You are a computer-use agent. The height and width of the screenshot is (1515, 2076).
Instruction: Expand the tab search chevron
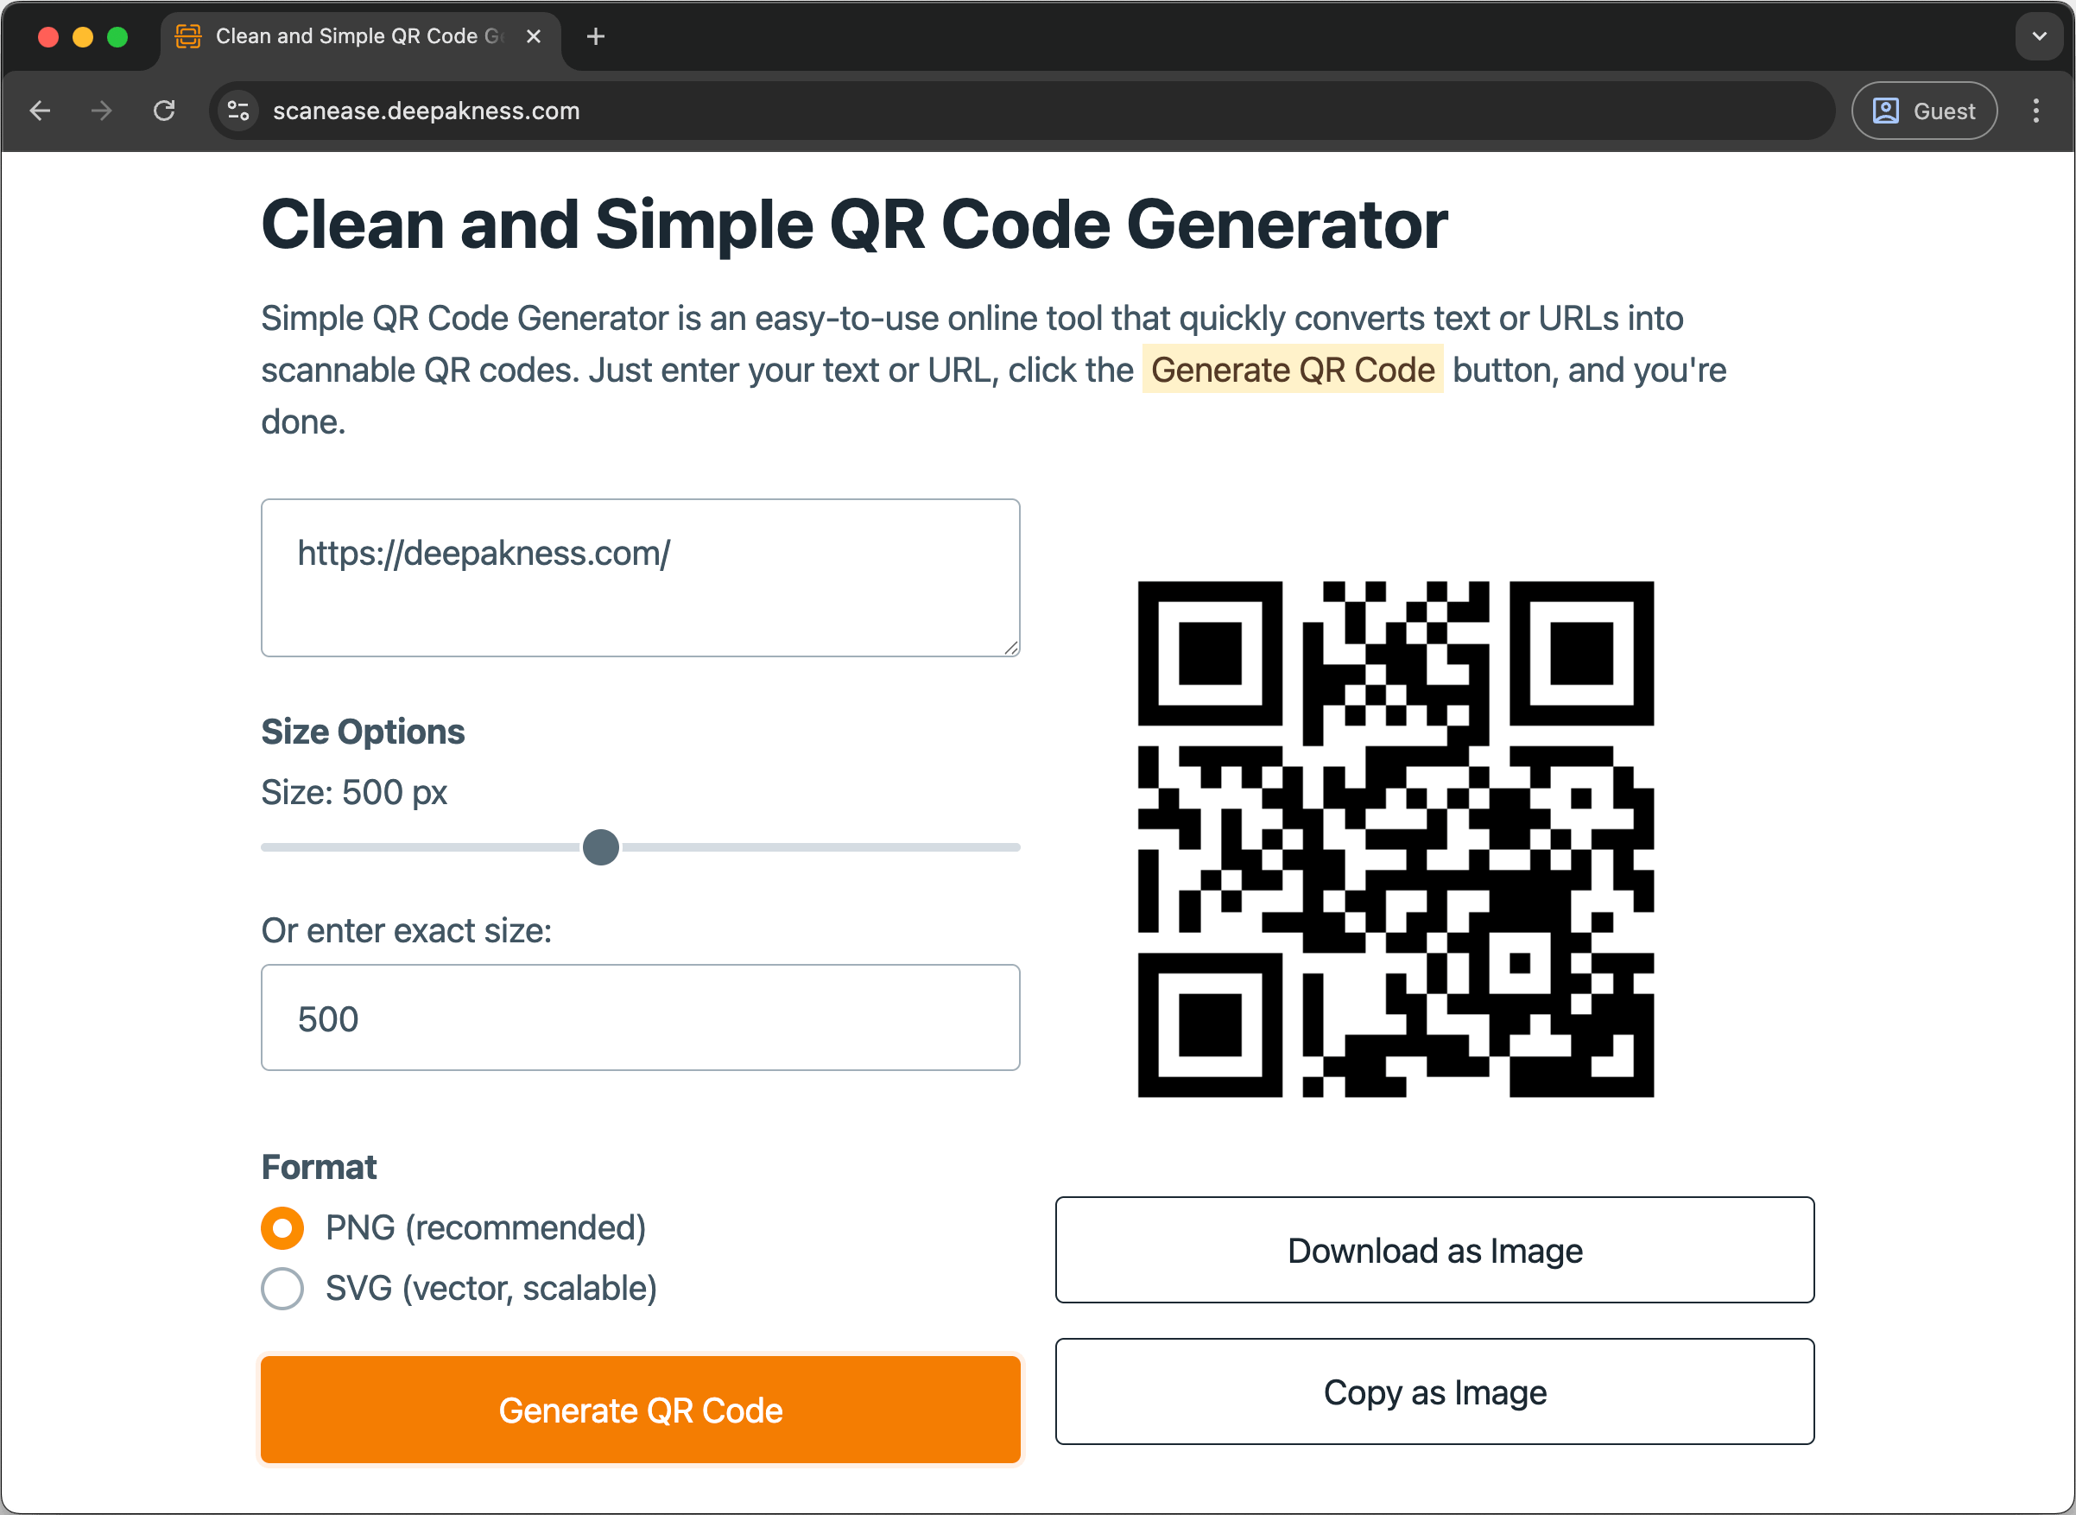tap(2040, 36)
